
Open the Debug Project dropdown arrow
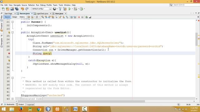(78, 9)
